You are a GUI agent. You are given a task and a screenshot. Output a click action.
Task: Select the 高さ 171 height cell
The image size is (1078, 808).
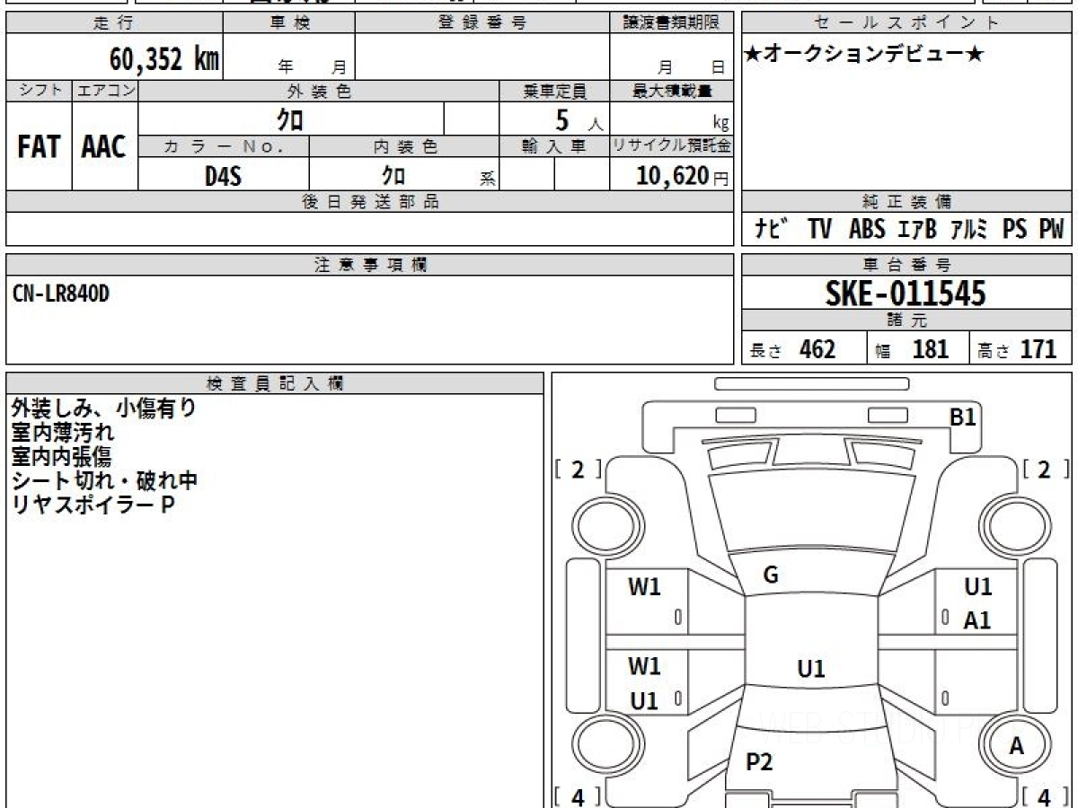pos(1021,349)
